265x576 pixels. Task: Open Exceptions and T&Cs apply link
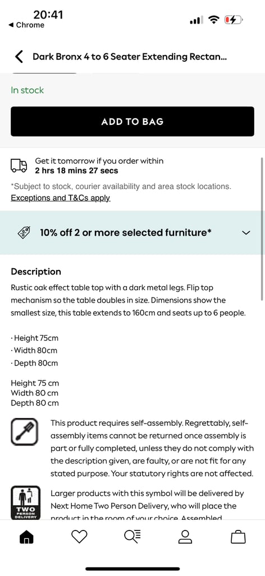pos(61,198)
